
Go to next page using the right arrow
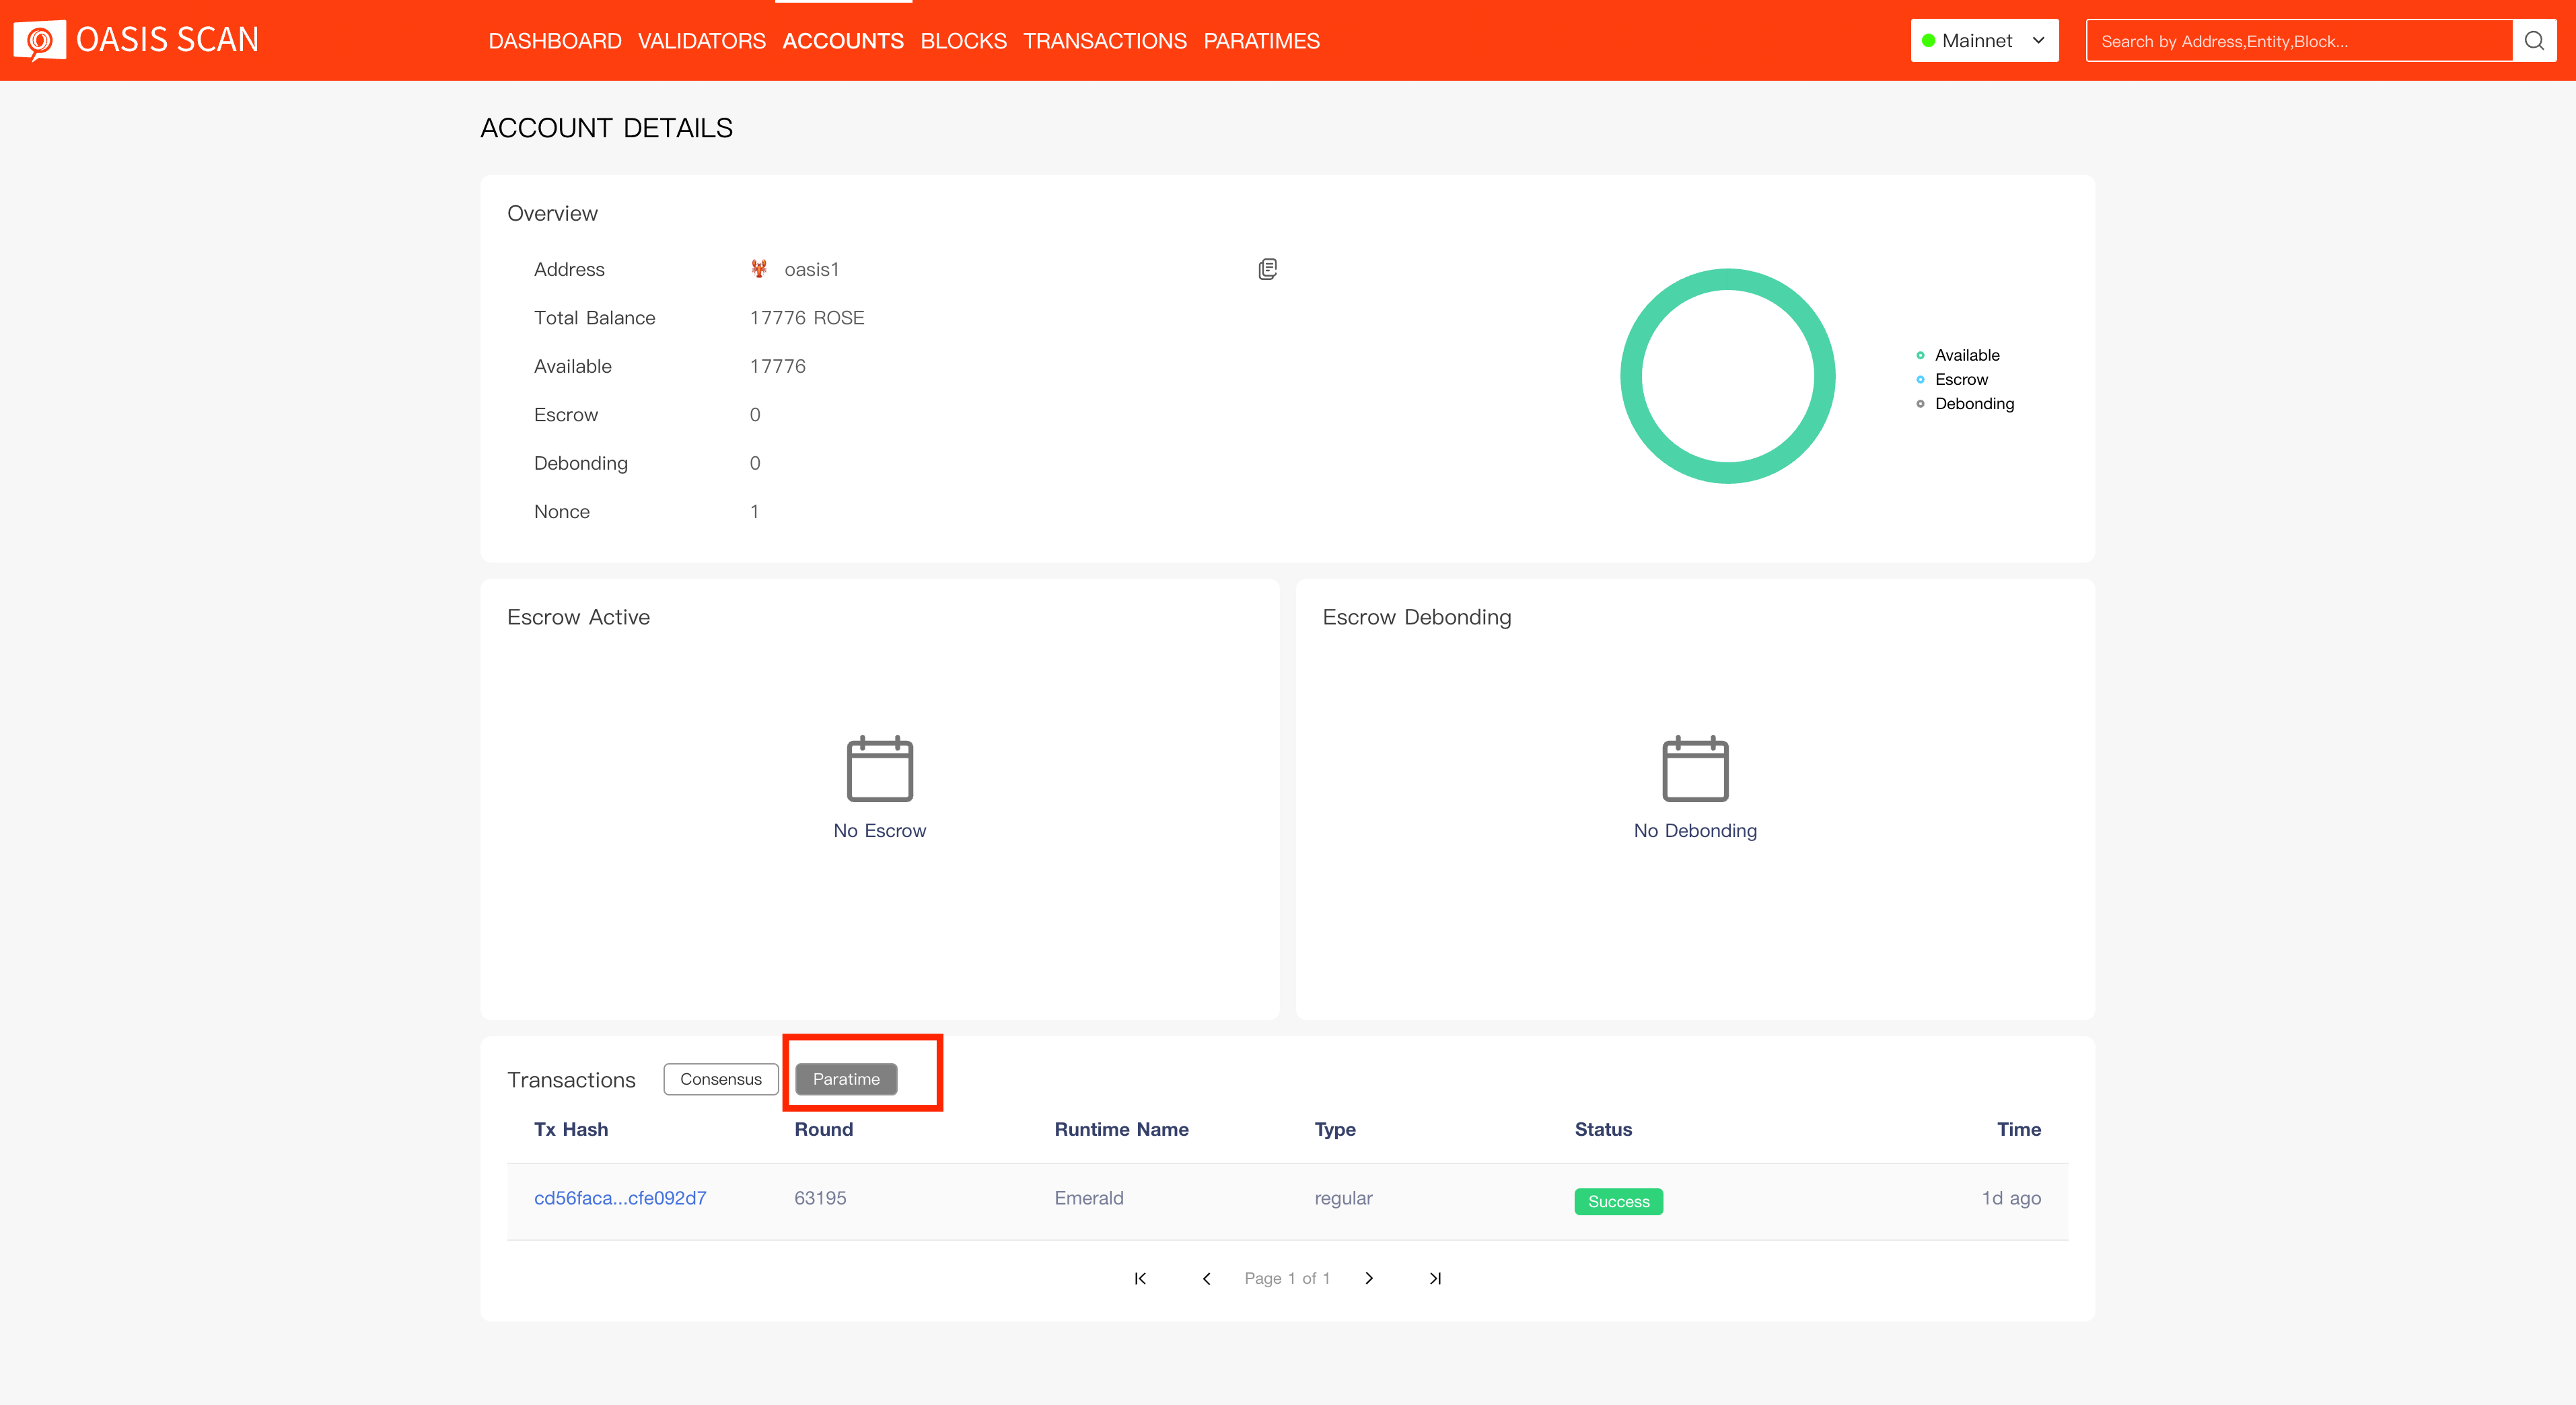tap(1369, 1278)
